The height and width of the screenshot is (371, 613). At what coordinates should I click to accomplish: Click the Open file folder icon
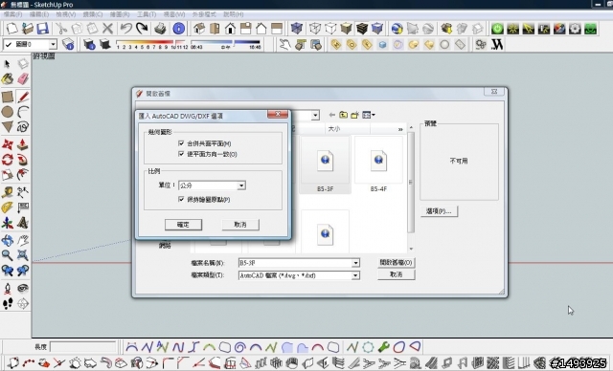pos(28,29)
